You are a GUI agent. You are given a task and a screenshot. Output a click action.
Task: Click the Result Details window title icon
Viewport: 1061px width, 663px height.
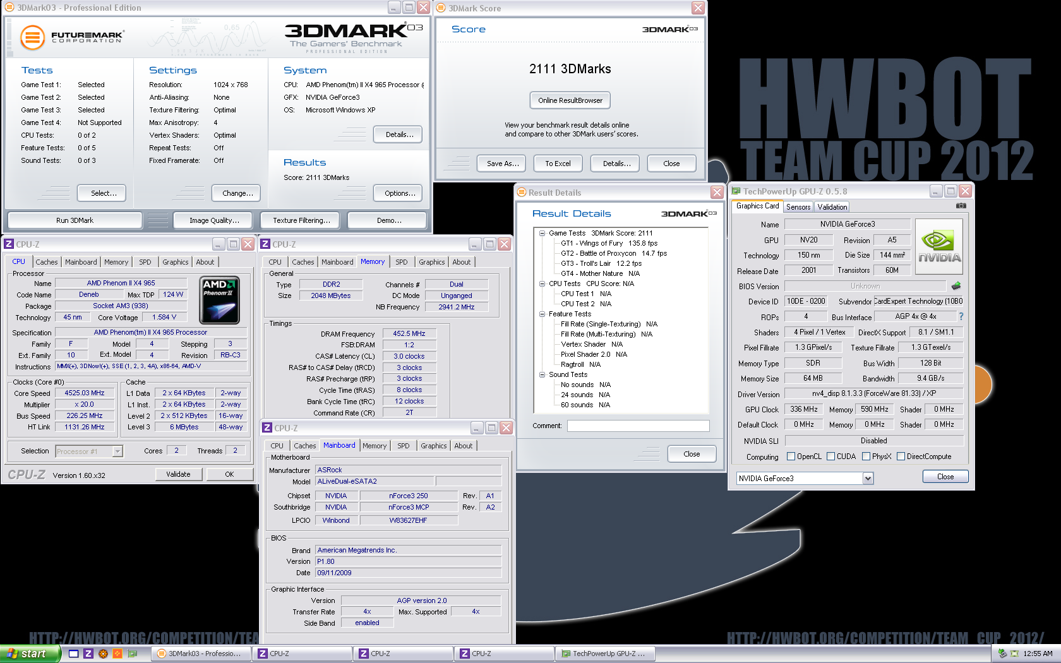522,193
